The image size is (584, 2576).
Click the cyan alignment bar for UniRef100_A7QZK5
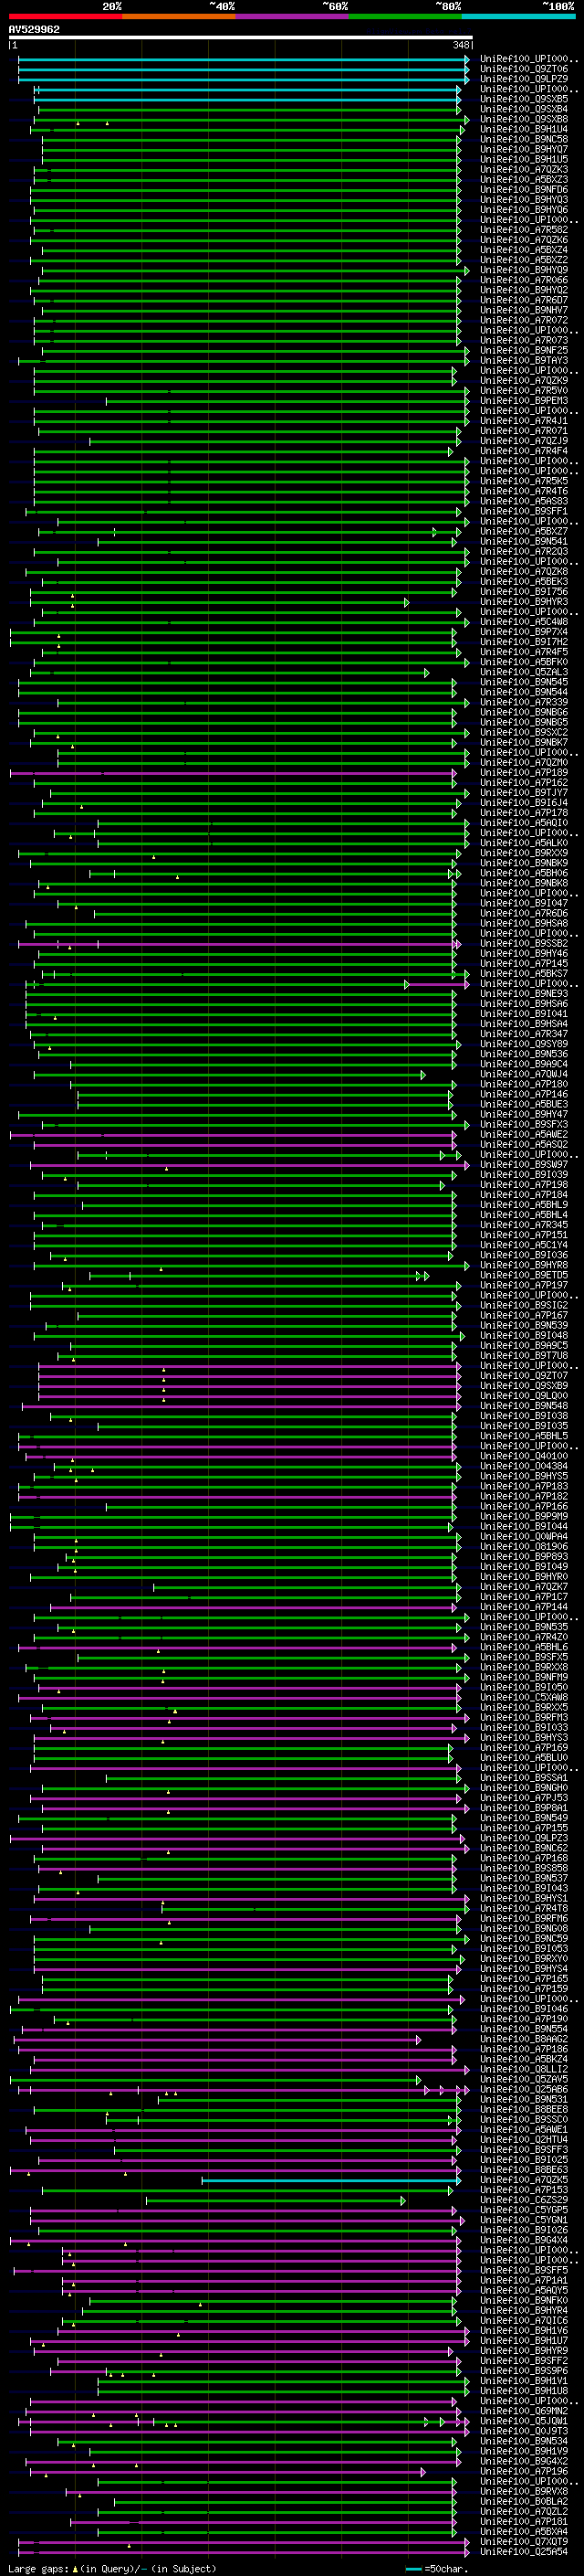coord(331,2181)
